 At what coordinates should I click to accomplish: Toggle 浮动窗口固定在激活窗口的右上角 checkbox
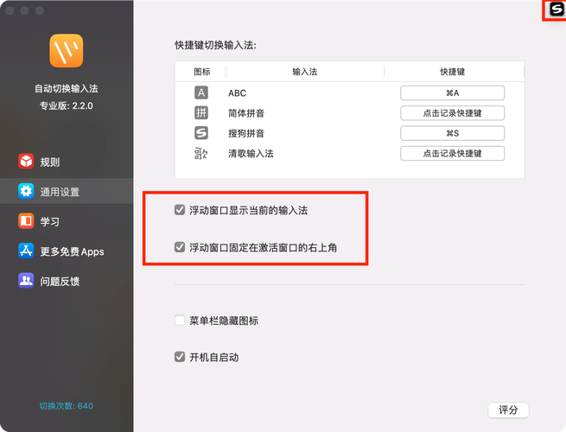(180, 247)
